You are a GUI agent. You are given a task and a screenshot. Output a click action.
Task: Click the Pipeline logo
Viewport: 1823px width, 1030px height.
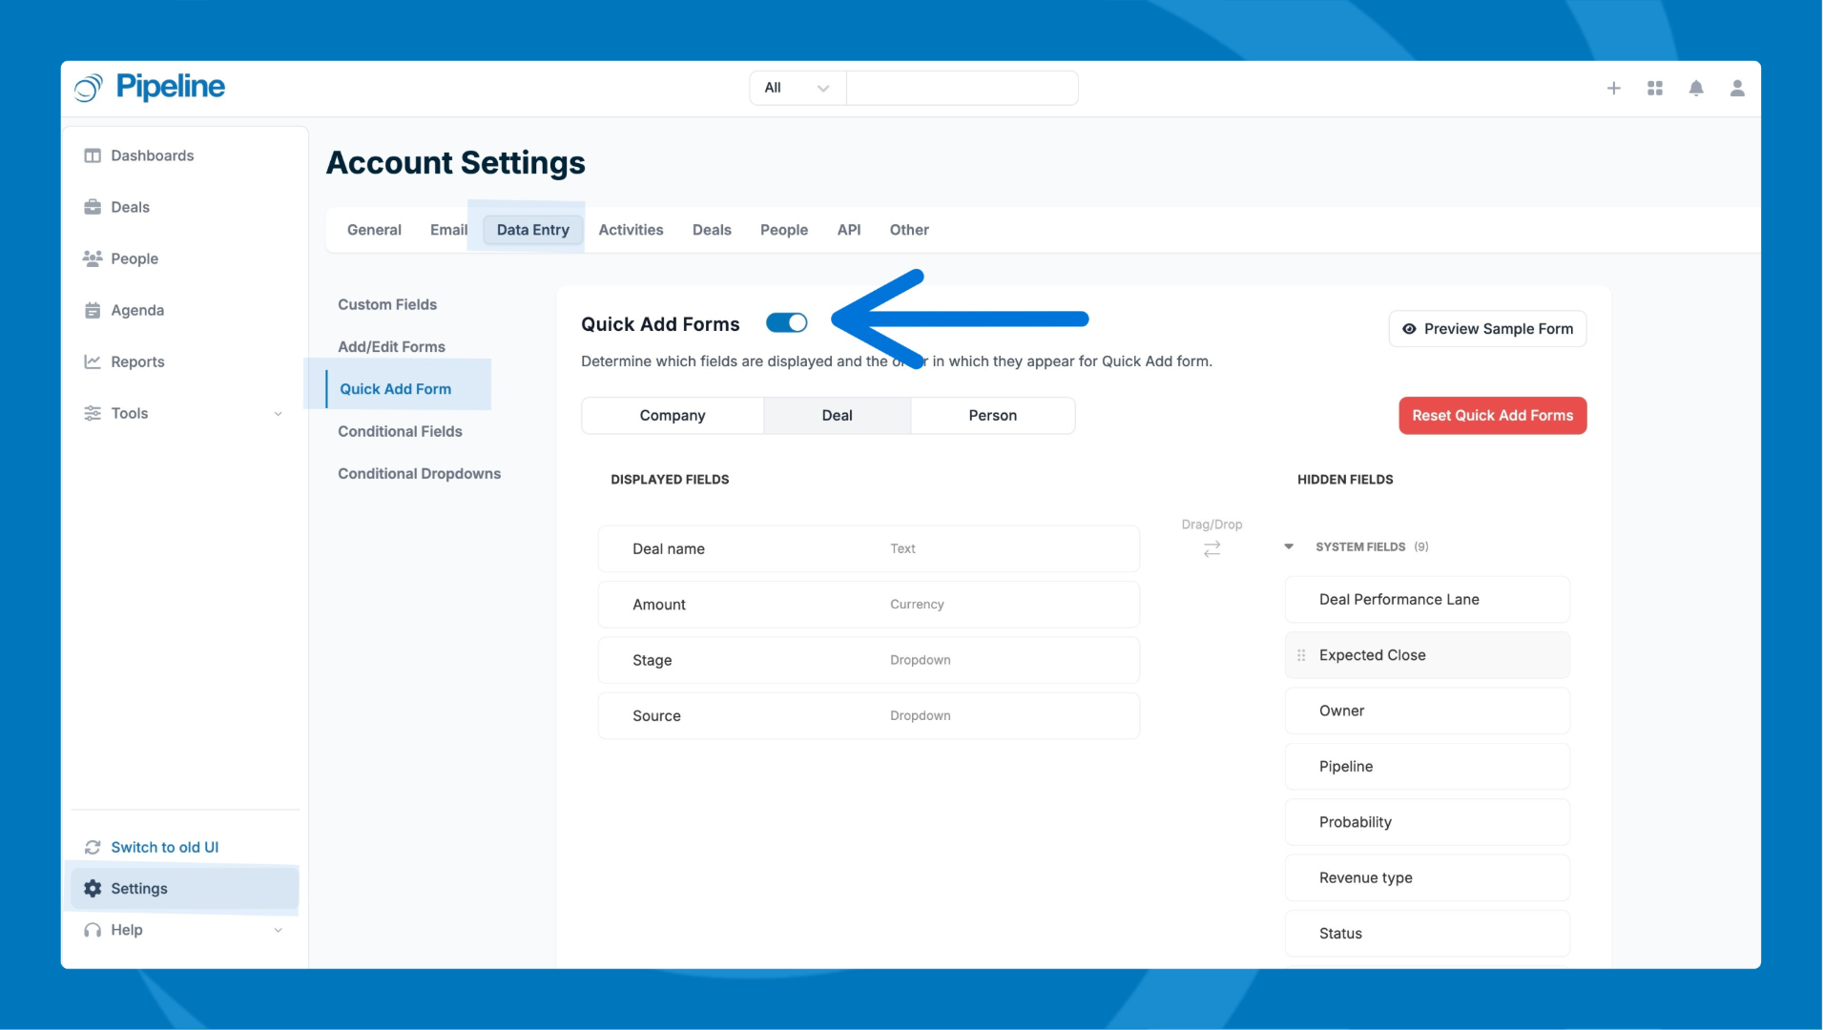click(x=150, y=87)
